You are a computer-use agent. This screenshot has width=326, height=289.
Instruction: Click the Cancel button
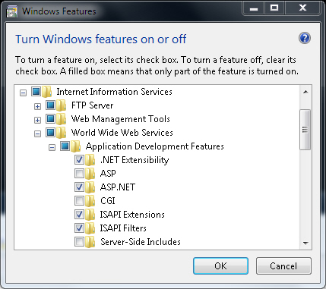[283, 266]
